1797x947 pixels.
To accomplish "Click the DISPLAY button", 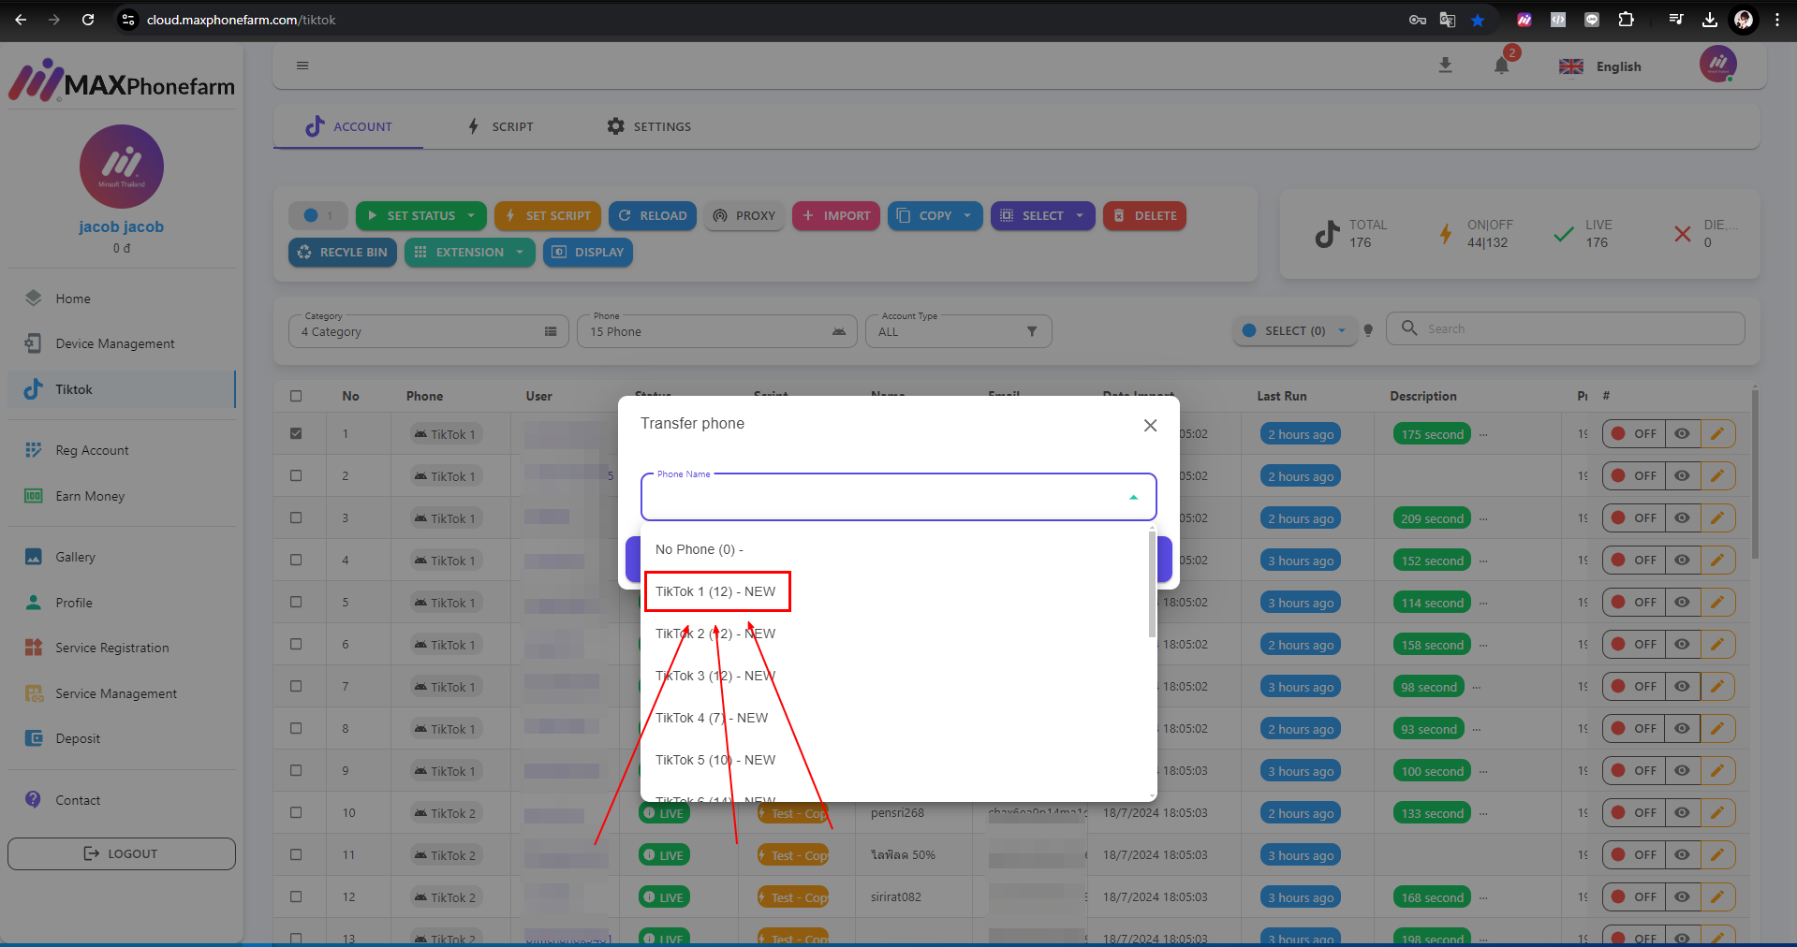I will click(x=588, y=252).
